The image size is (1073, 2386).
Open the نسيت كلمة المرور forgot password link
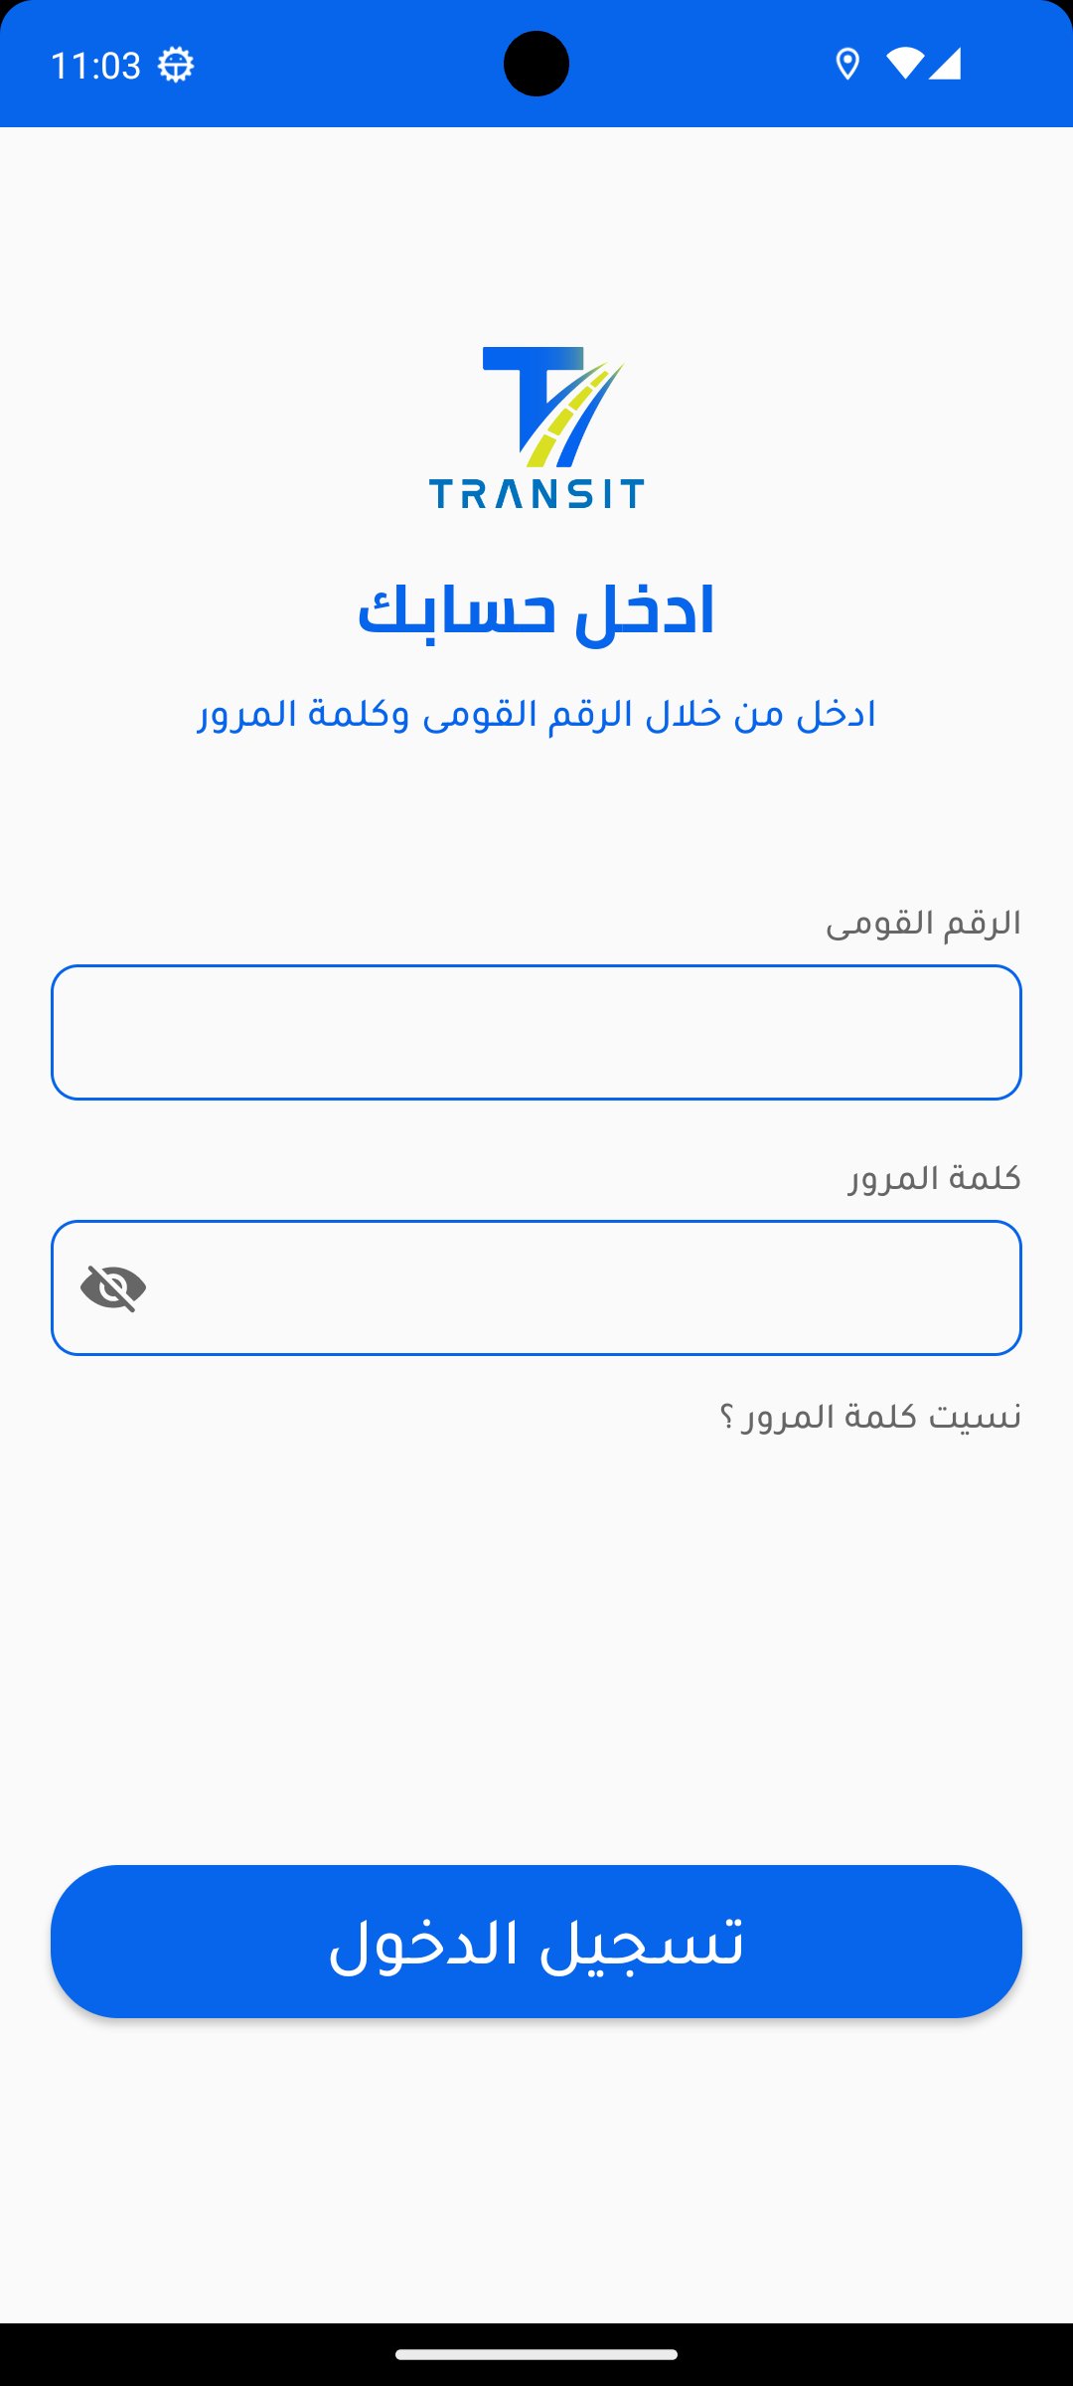tap(870, 1416)
